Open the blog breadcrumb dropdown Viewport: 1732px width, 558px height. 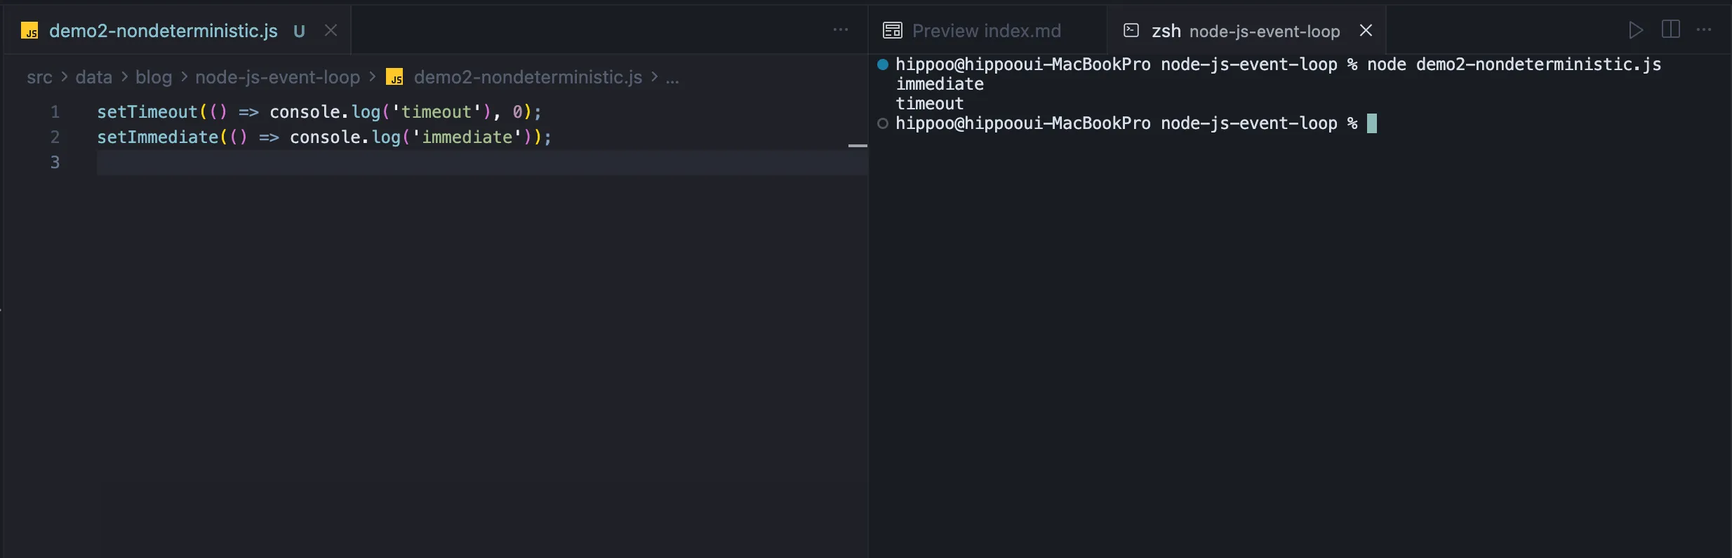[153, 78]
